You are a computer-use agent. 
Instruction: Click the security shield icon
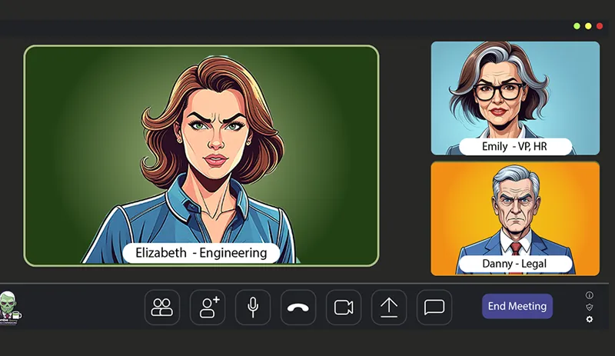tap(590, 307)
